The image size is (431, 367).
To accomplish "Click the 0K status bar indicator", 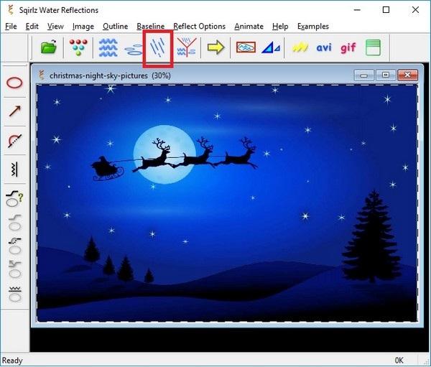I will click(399, 361).
